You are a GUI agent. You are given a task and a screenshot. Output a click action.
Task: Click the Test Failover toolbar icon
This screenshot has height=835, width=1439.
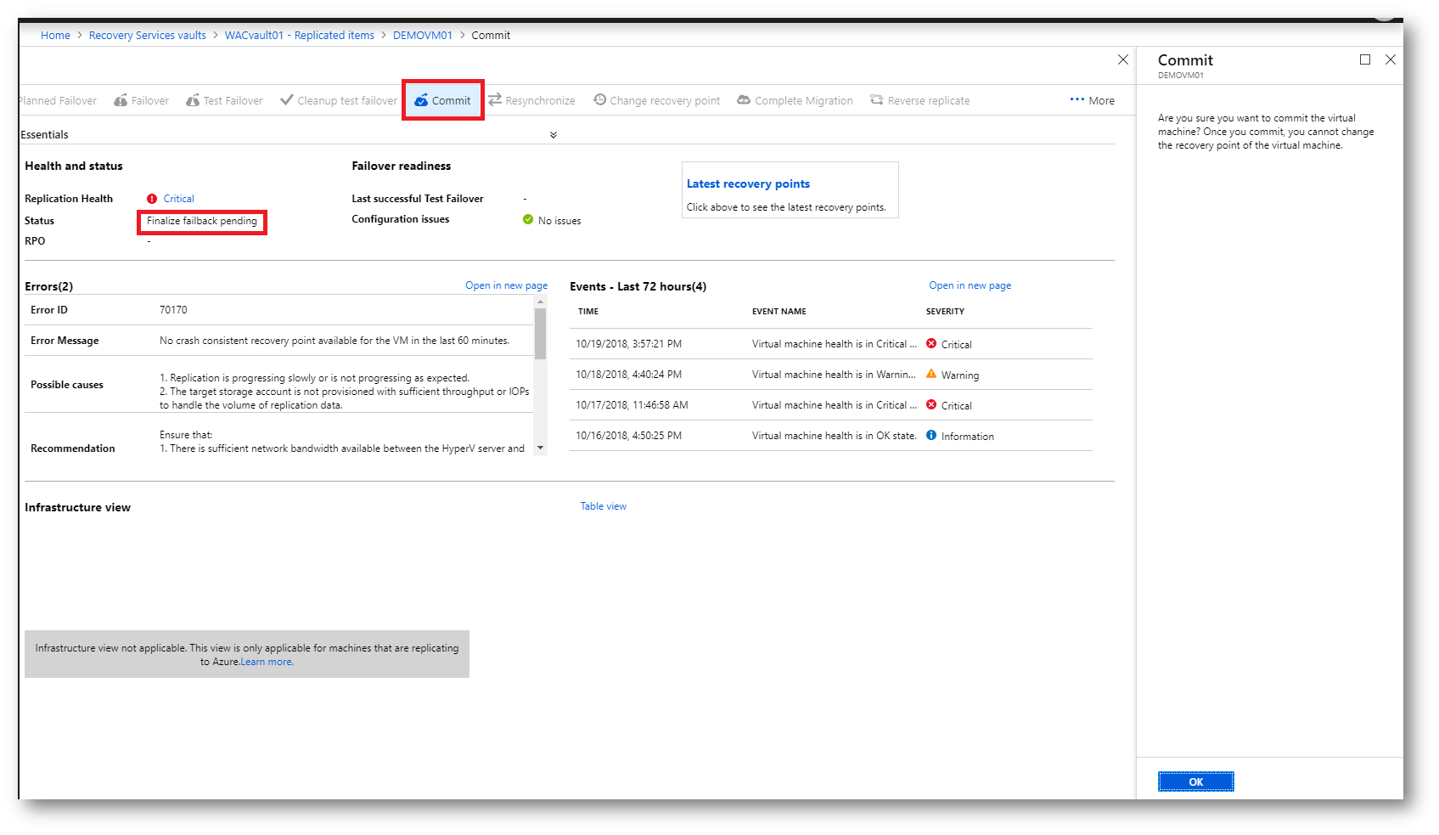click(193, 100)
